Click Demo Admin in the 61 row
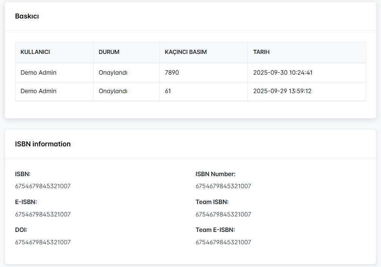This screenshot has height=267, width=381. point(38,91)
